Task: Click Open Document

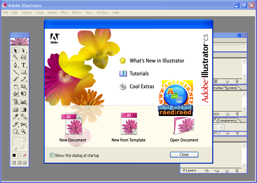Action: [184, 130]
